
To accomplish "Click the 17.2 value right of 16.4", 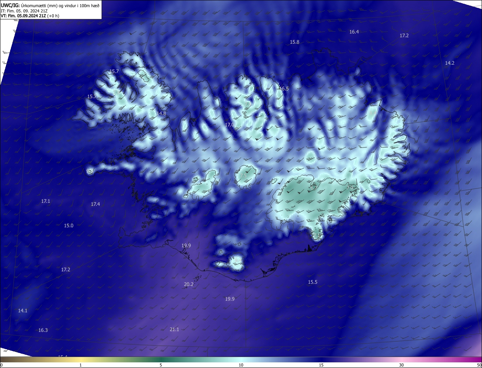I will pos(404,36).
